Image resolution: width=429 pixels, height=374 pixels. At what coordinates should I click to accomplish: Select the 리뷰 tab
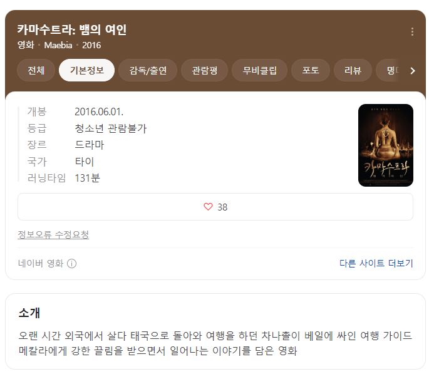coord(353,70)
